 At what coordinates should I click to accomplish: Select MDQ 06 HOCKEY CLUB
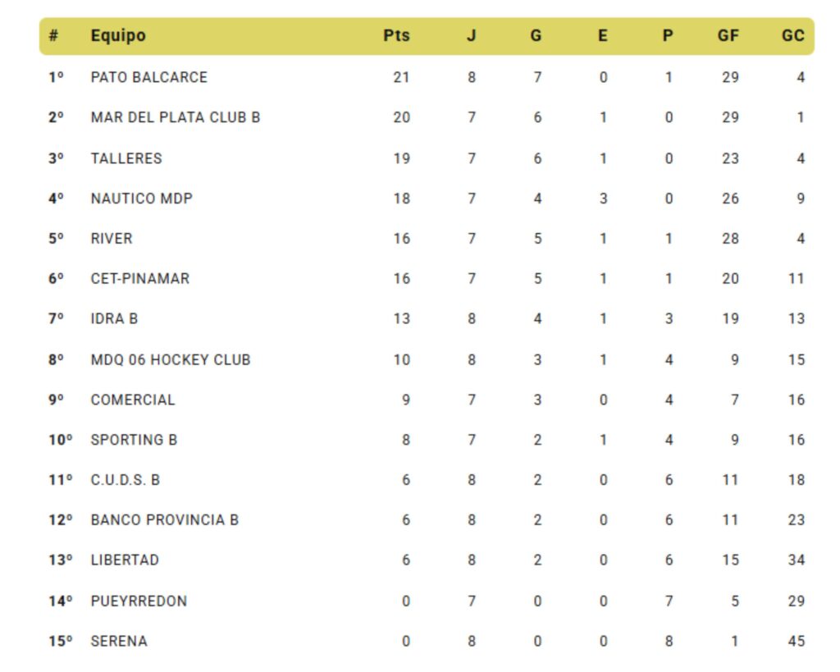click(171, 359)
